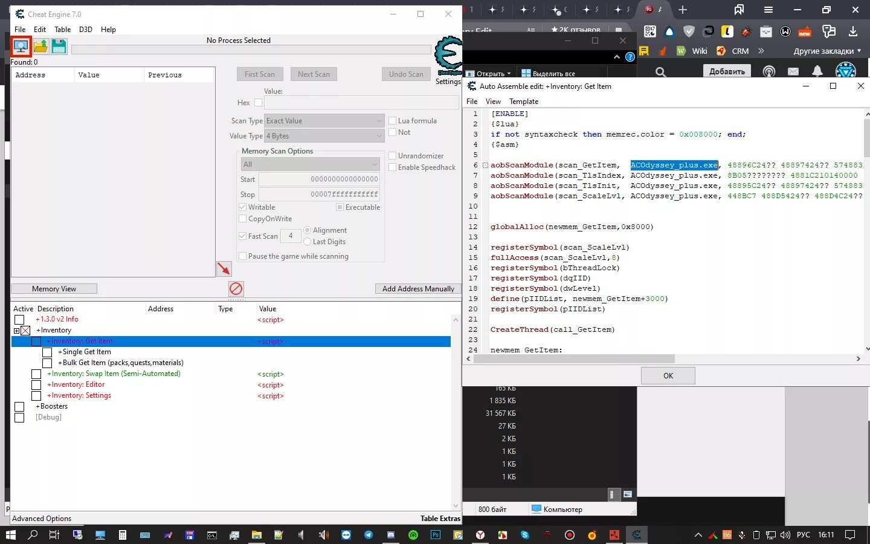Toggle the Hex checkbox
The image size is (870, 544).
259,103
